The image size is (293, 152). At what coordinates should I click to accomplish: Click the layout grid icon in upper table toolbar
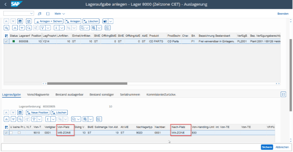94,28
